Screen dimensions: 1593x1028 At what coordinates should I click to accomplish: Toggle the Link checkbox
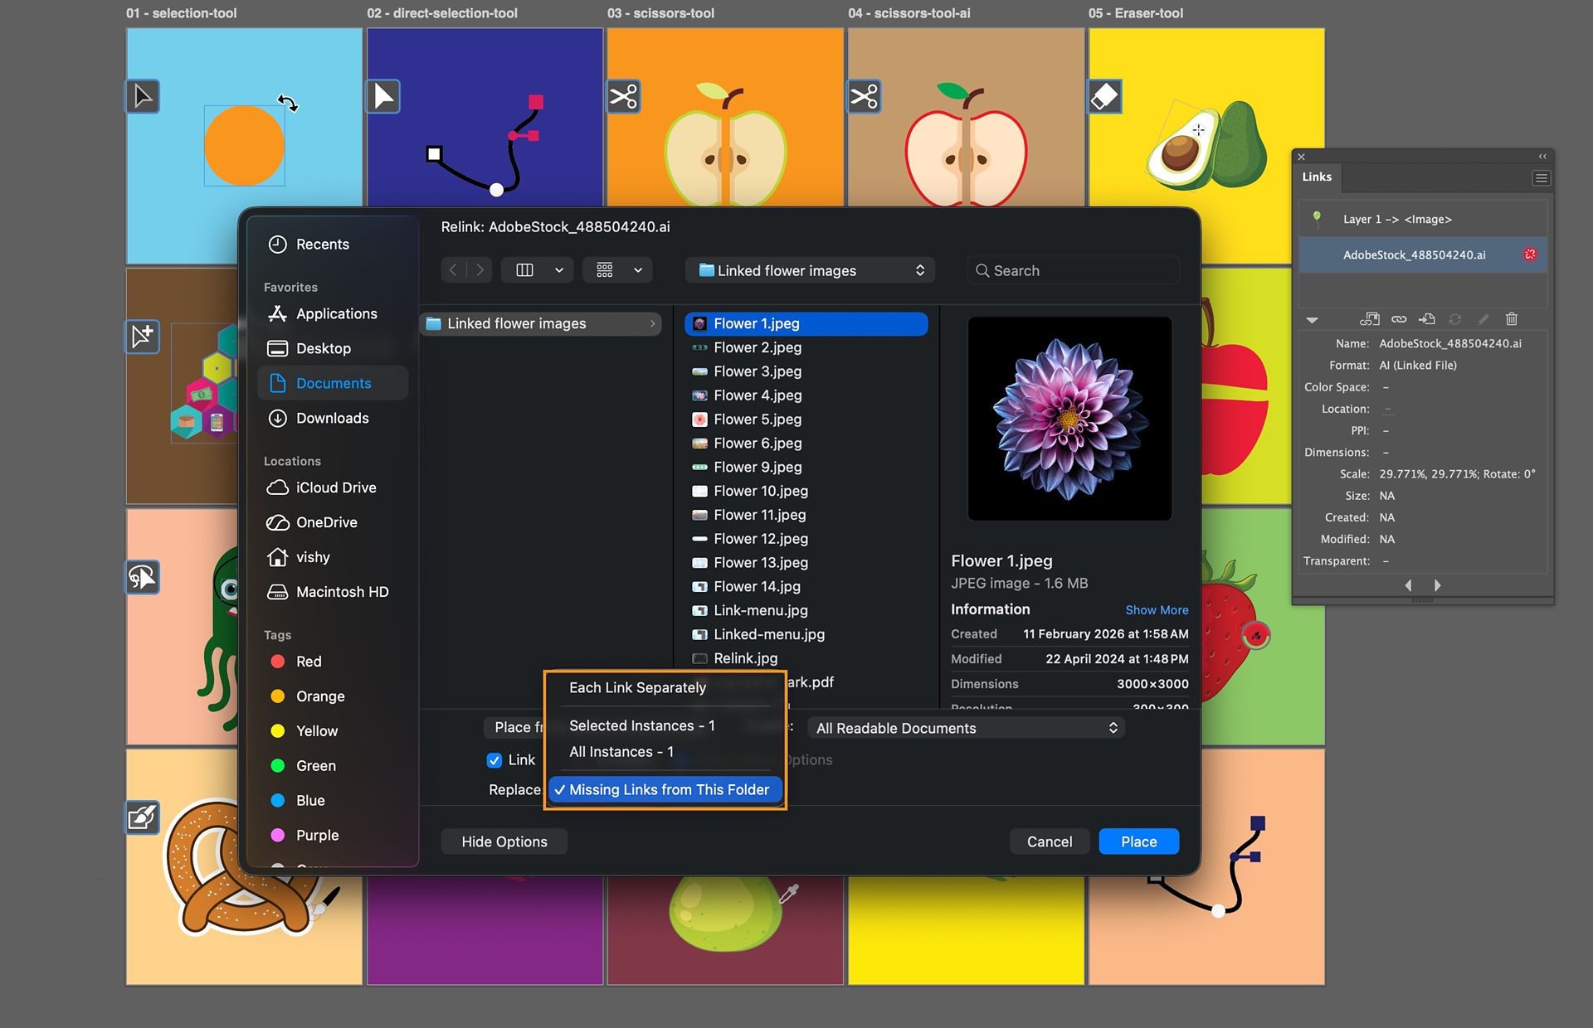(494, 760)
